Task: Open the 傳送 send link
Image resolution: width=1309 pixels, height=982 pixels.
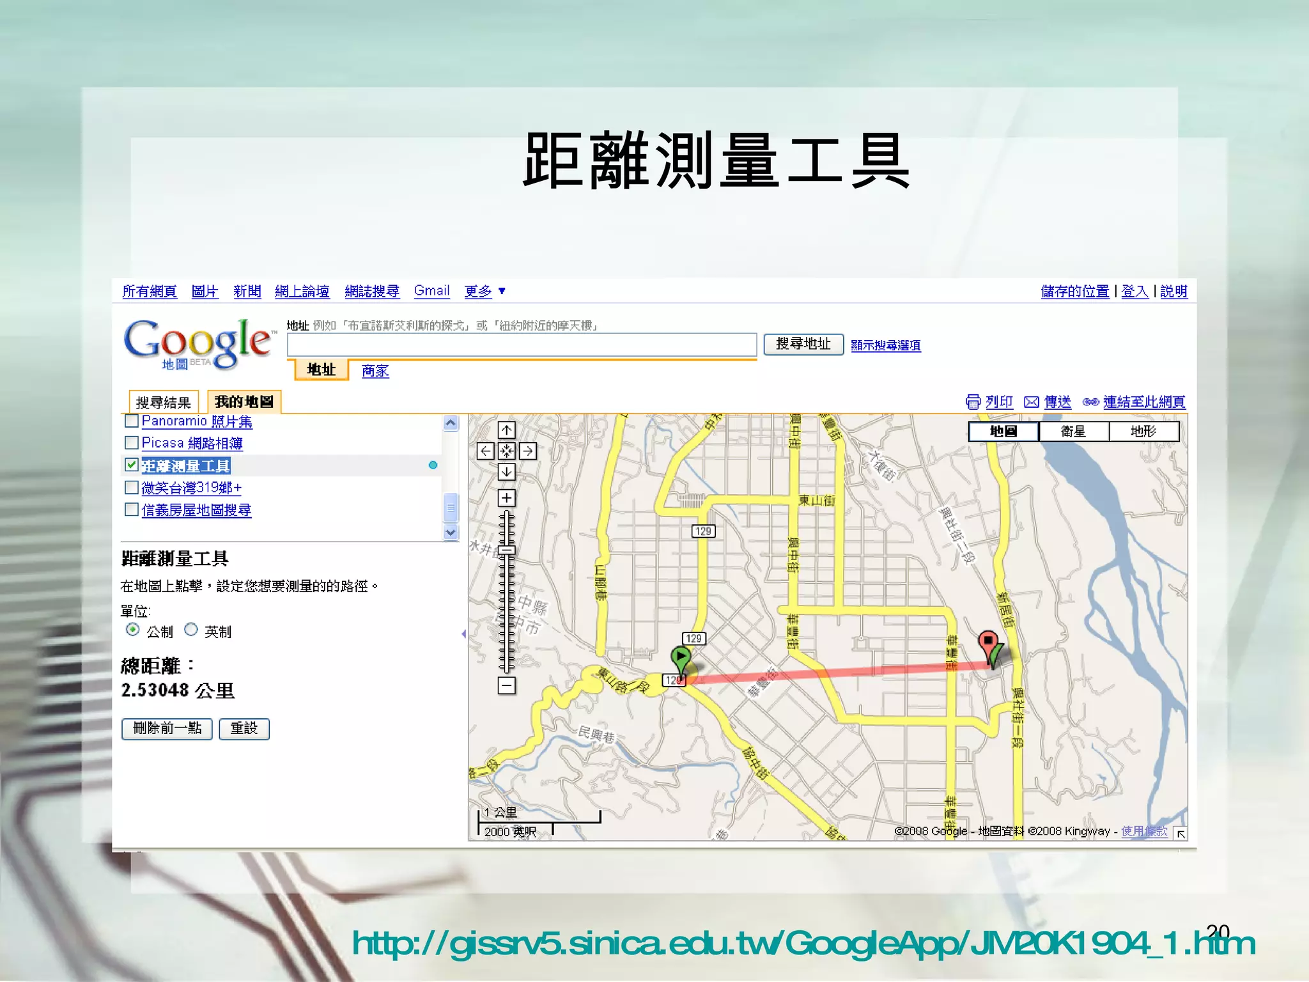Action: pyautogui.click(x=1058, y=402)
